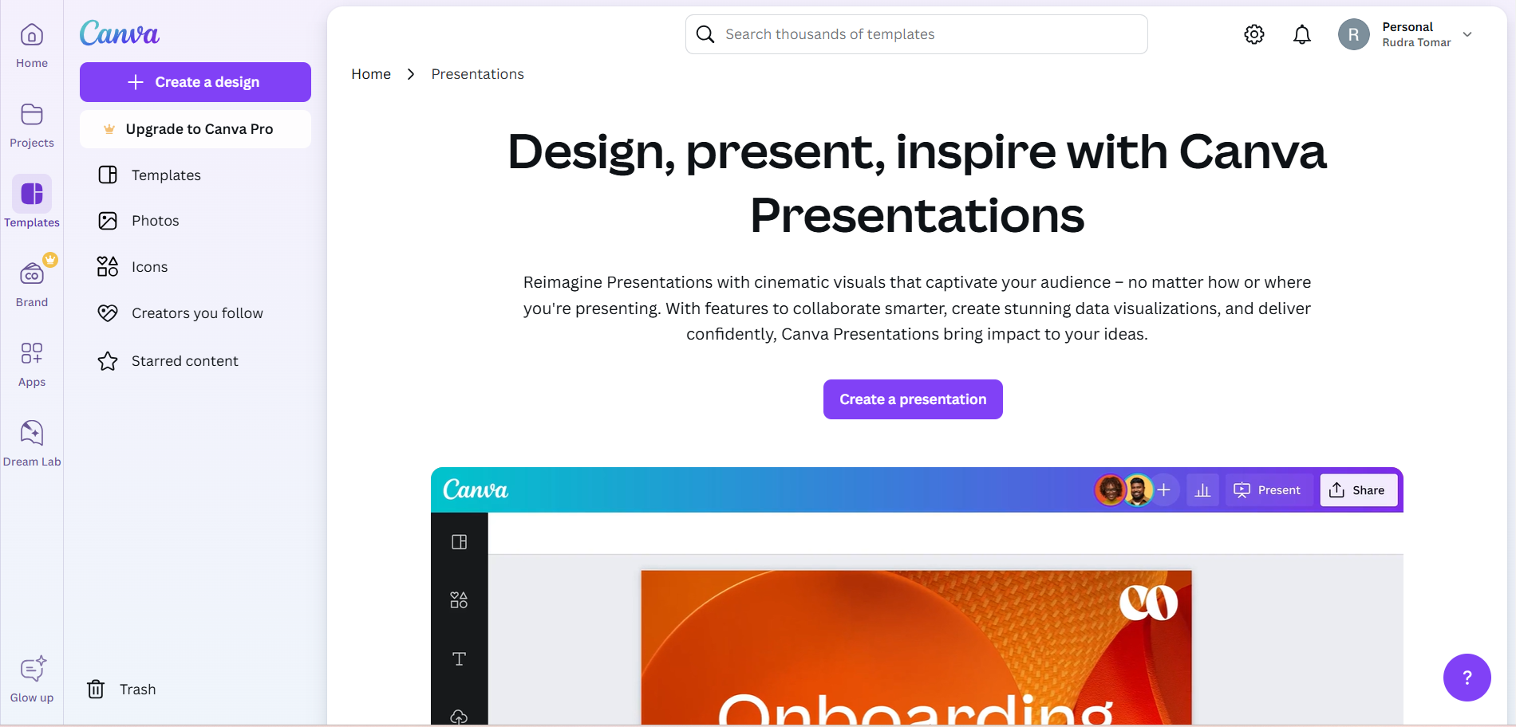1516x727 pixels.
Task: Open Starred content
Action: pos(195,361)
